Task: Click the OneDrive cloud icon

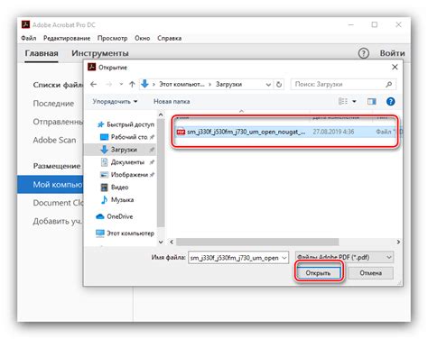Action: (x=100, y=216)
